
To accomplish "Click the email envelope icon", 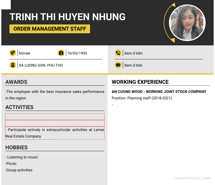I will 118,65.
